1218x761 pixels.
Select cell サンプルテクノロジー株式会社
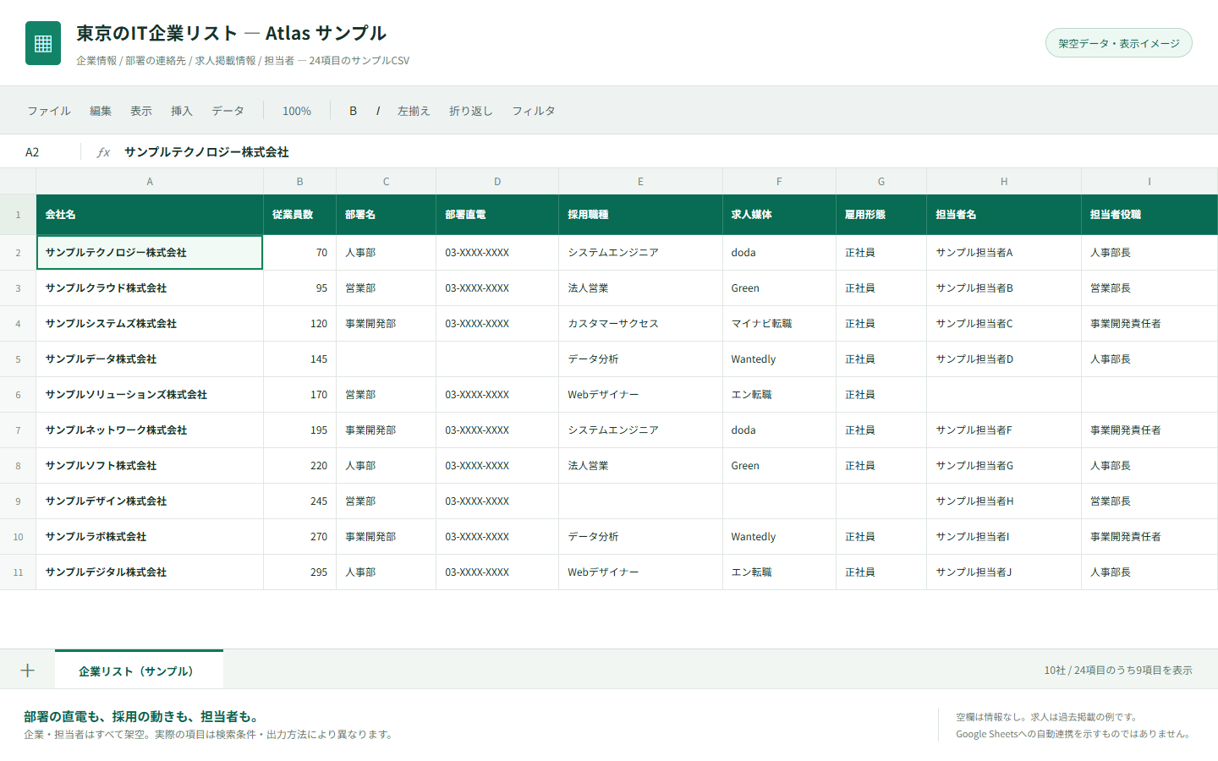coord(150,253)
